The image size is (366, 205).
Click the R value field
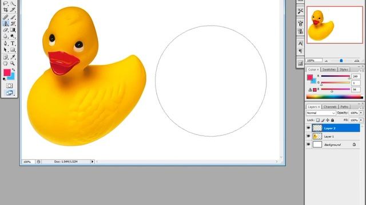(356, 76)
